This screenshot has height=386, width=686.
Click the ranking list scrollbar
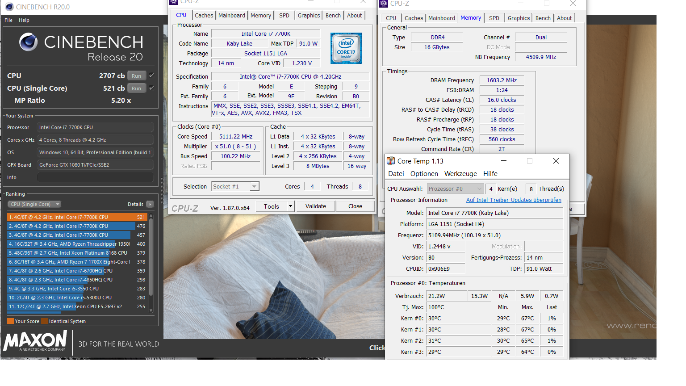(151, 257)
